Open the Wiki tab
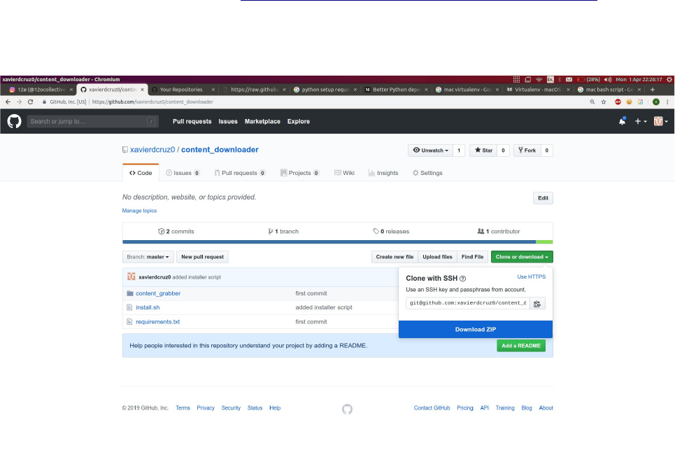675x455 pixels. click(x=344, y=173)
